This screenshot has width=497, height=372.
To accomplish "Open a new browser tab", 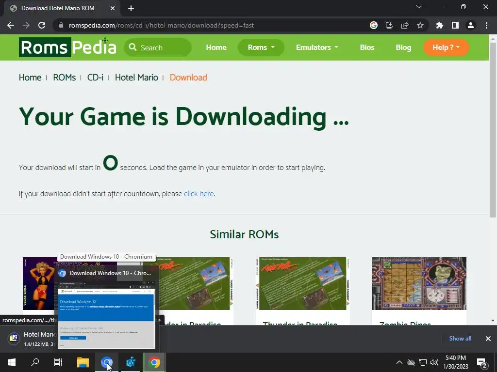I will pyautogui.click(x=131, y=8).
